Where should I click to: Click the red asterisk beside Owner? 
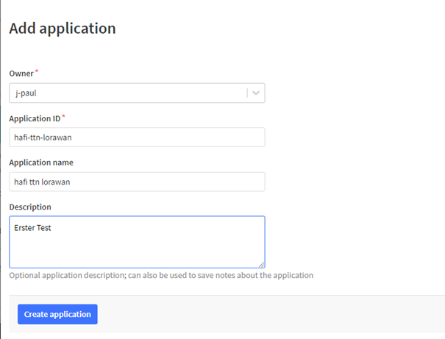(x=37, y=71)
